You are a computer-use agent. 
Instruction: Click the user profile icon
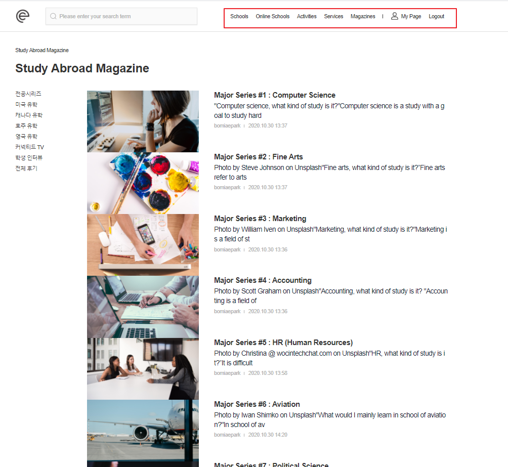tap(395, 16)
